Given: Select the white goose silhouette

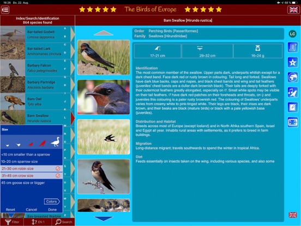Looking at the screenshot, I should tap(55, 142).
